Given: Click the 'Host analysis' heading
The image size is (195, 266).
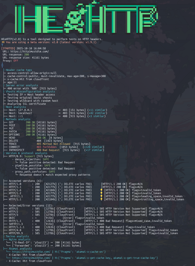Looking at the screenshot, I should tap(16, 107).
